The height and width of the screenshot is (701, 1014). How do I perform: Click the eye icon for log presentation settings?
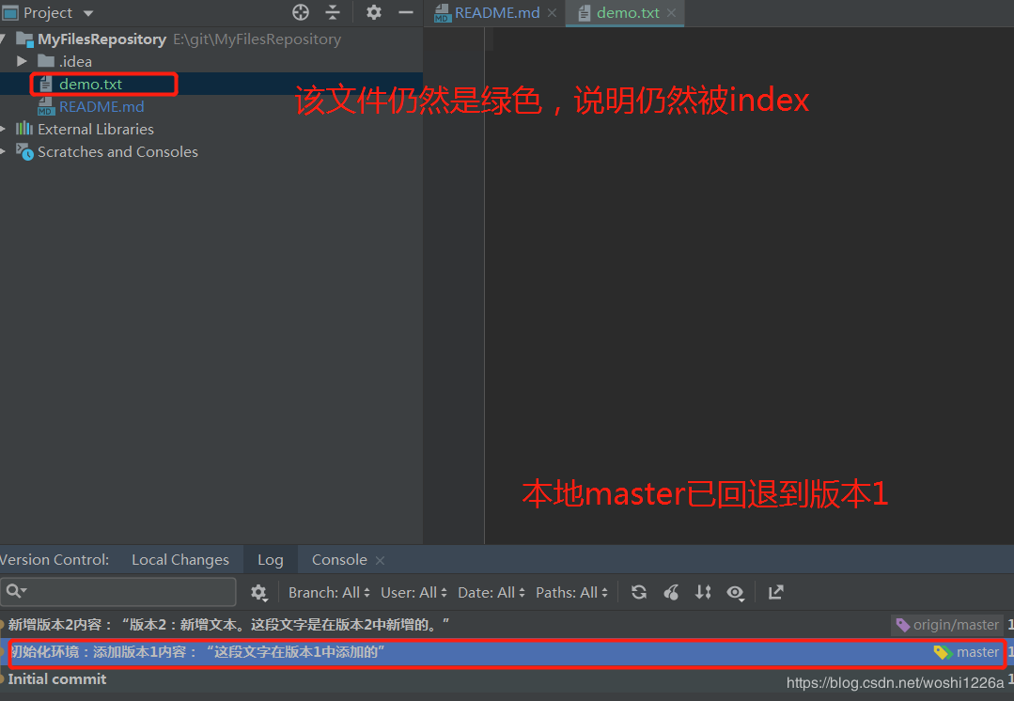[736, 592]
